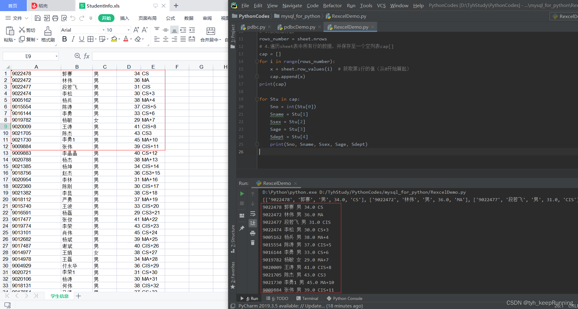Click the Print icon in WPS toolbar
This screenshot has height=309, width=578.
55,18
